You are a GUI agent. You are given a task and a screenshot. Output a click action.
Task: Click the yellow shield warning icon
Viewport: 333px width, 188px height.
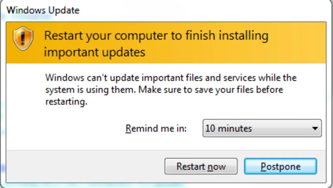coord(23,38)
